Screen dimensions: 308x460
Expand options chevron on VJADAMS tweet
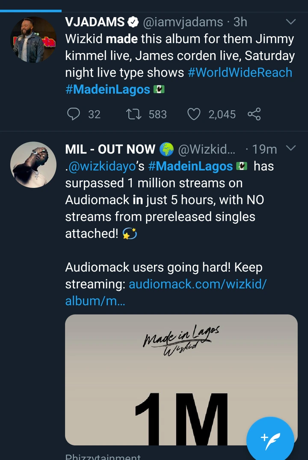[x=290, y=22]
